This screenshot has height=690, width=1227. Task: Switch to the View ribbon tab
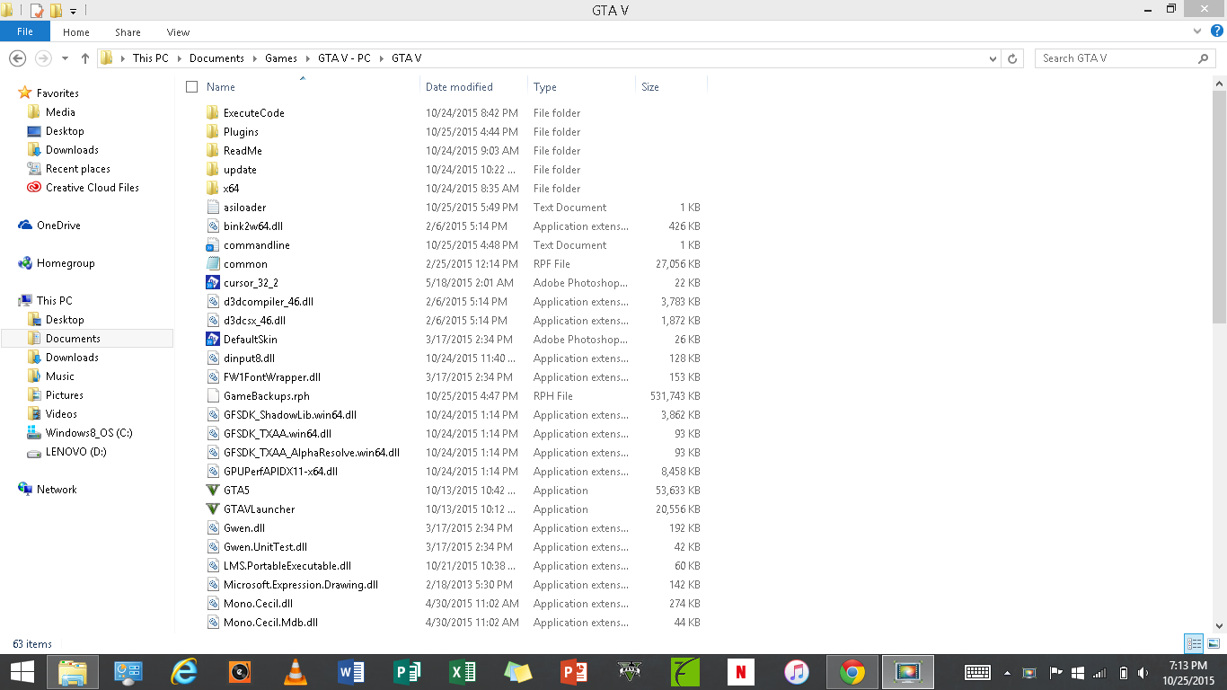pyautogui.click(x=178, y=32)
